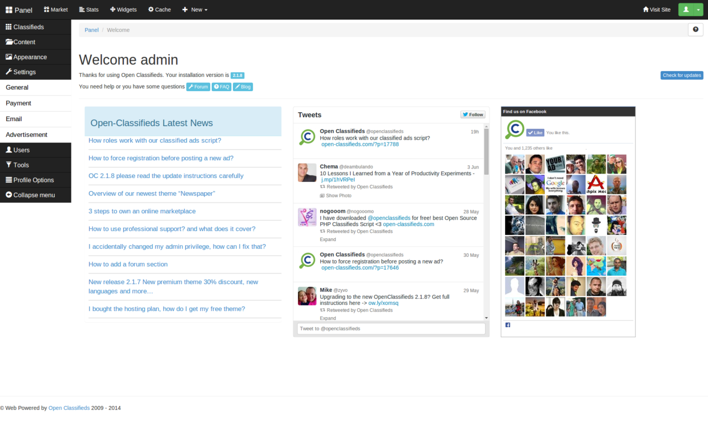The height and width of the screenshot is (431, 708).
Task: Open "How to add a forum section"
Action: [128, 264]
